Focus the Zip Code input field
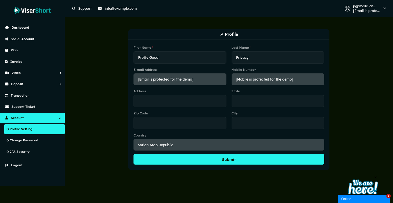 (x=180, y=123)
